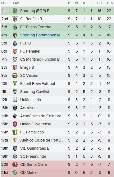Sort by the GD column header
114x177 pixels.
pyautogui.click(x=99, y=3)
